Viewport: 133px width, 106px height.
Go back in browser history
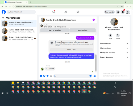click(x=2, y=6)
